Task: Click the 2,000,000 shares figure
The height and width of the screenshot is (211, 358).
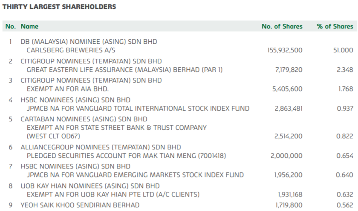Action: [286, 156]
